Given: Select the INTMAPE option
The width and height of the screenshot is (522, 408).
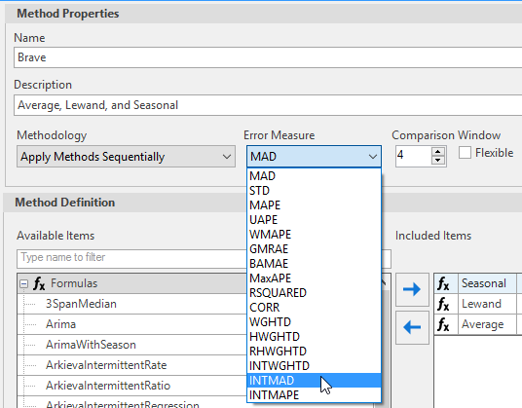Looking at the screenshot, I should pos(314,395).
